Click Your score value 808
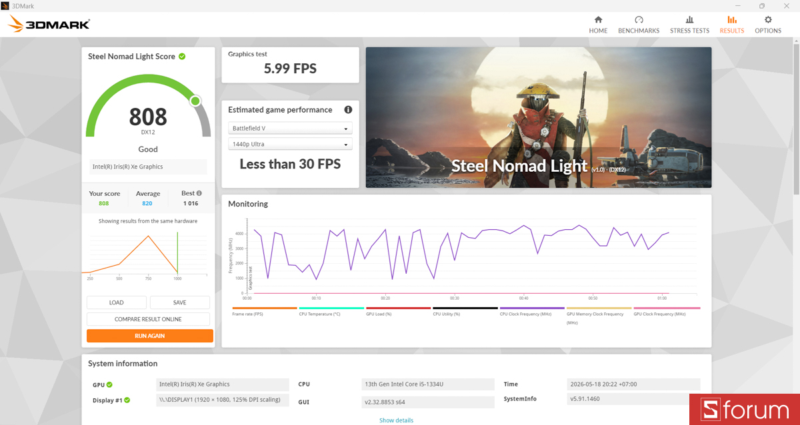 [x=104, y=203]
